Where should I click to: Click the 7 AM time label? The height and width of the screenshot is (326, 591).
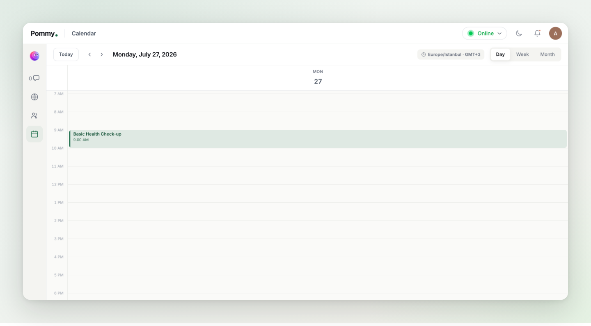59,94
